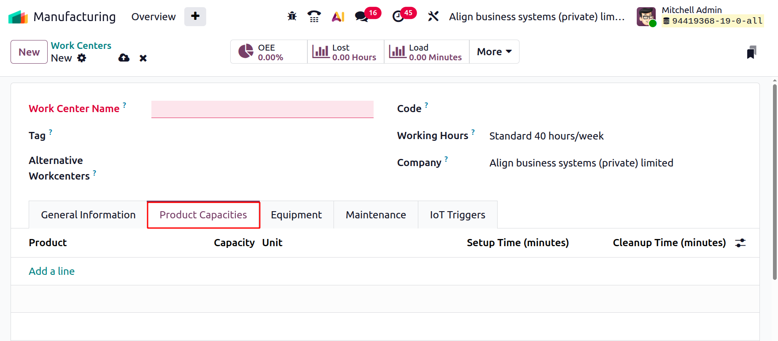
Task: Click the Add a line link
Action: coord(51,271)
